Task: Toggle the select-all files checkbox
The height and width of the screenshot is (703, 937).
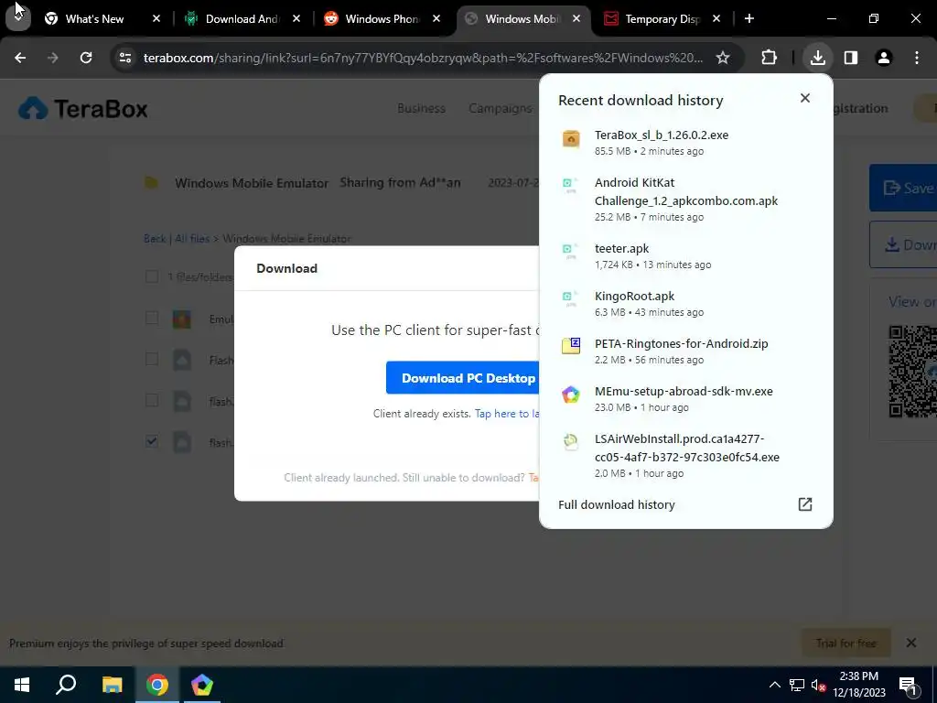Action: click(152, 276)
